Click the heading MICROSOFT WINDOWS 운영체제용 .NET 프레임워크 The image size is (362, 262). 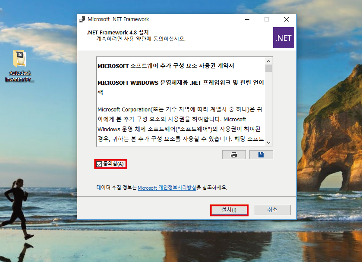coord(180,87)
